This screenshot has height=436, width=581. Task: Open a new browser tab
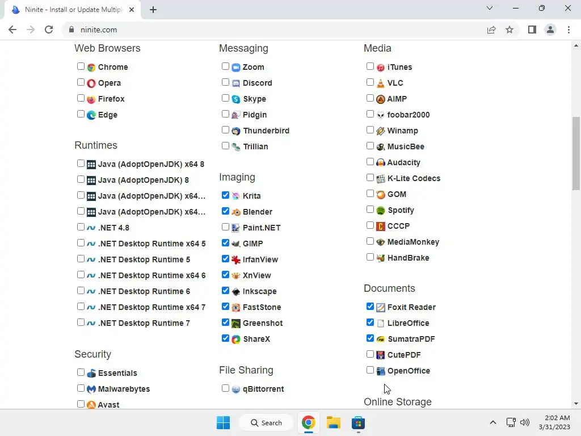(x=153, y=10)
